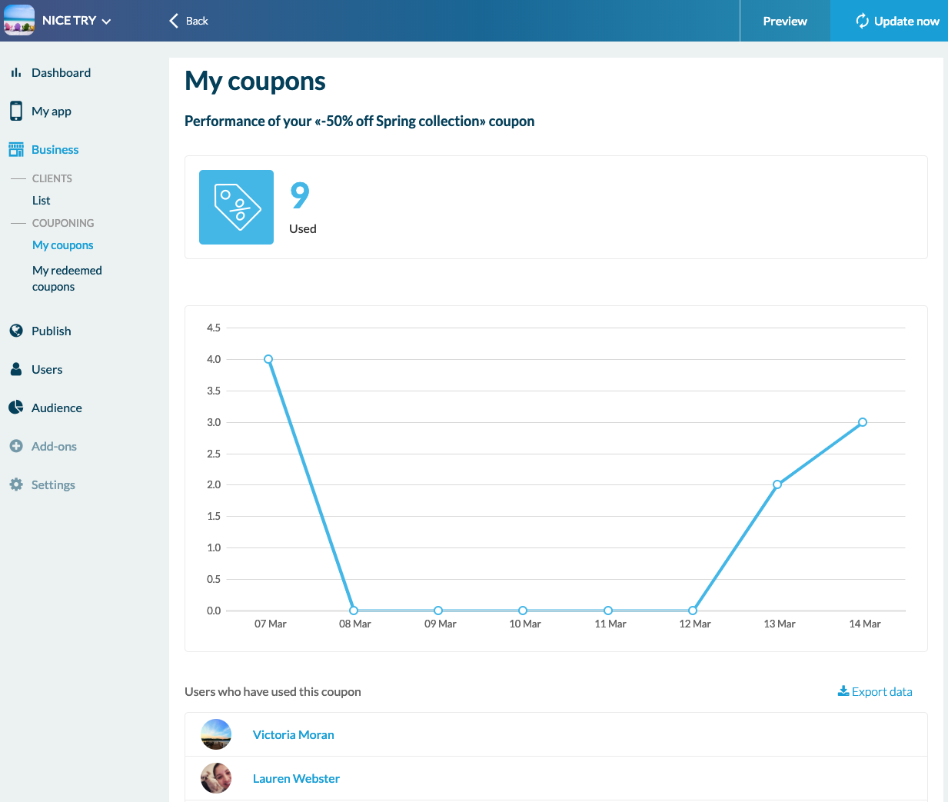Click the Settings gear icon
Screen dimensions: 948x802
click(x=16, y=484)
